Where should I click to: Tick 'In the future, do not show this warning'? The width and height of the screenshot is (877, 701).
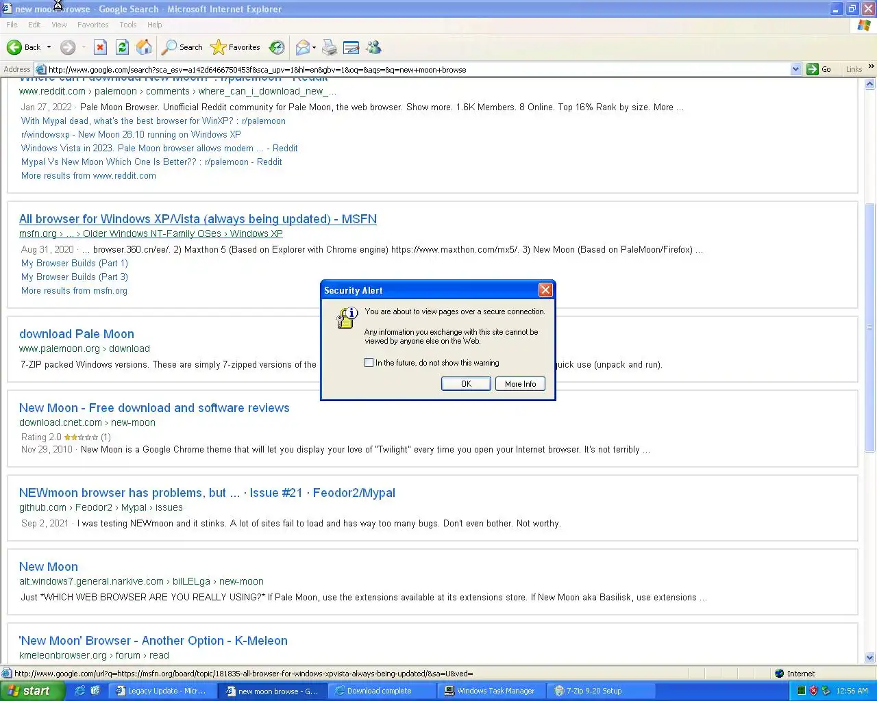[x=369, y=363]
